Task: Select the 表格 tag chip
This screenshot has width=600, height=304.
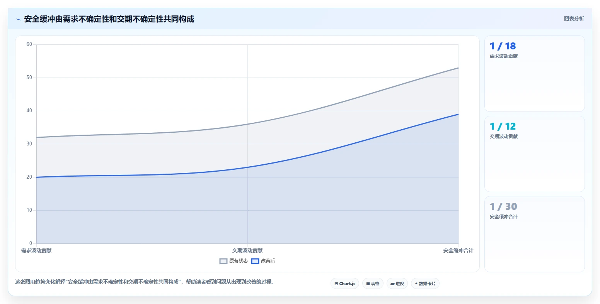Action: 373,284
